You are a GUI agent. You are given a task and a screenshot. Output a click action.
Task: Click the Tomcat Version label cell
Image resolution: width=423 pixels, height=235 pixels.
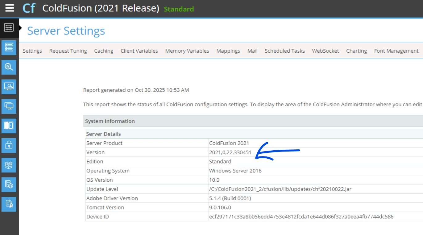pyautogui.click(x=147, y=208)
